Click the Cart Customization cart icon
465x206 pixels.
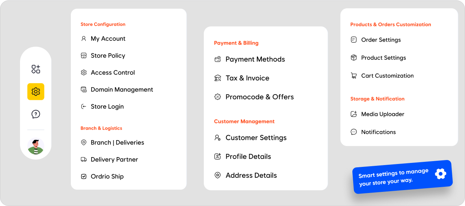coord(353,76)
